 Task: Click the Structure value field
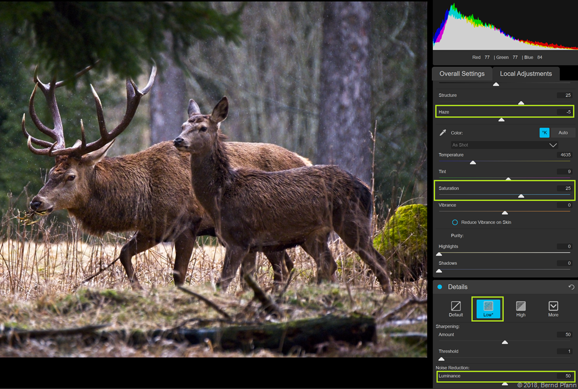tap(564, 95)
